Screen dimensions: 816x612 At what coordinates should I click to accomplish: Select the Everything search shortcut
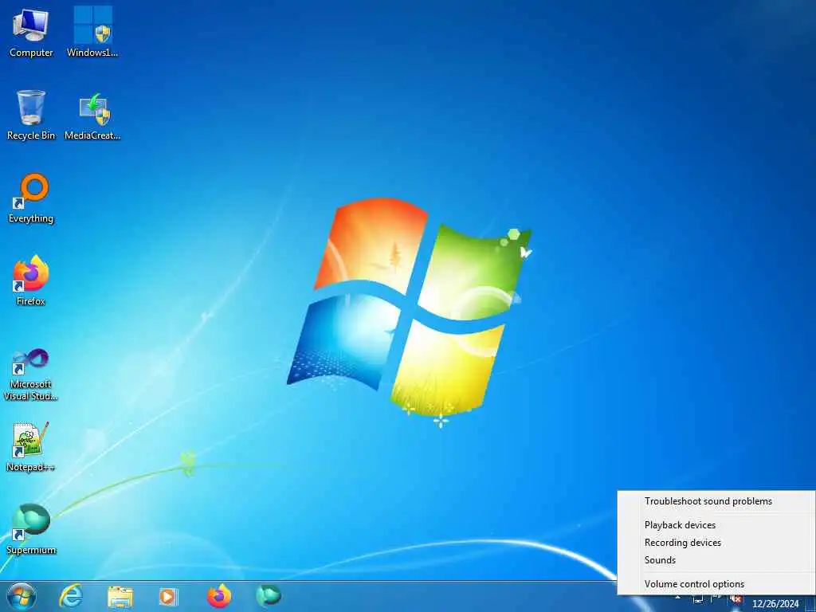[31, 198]
